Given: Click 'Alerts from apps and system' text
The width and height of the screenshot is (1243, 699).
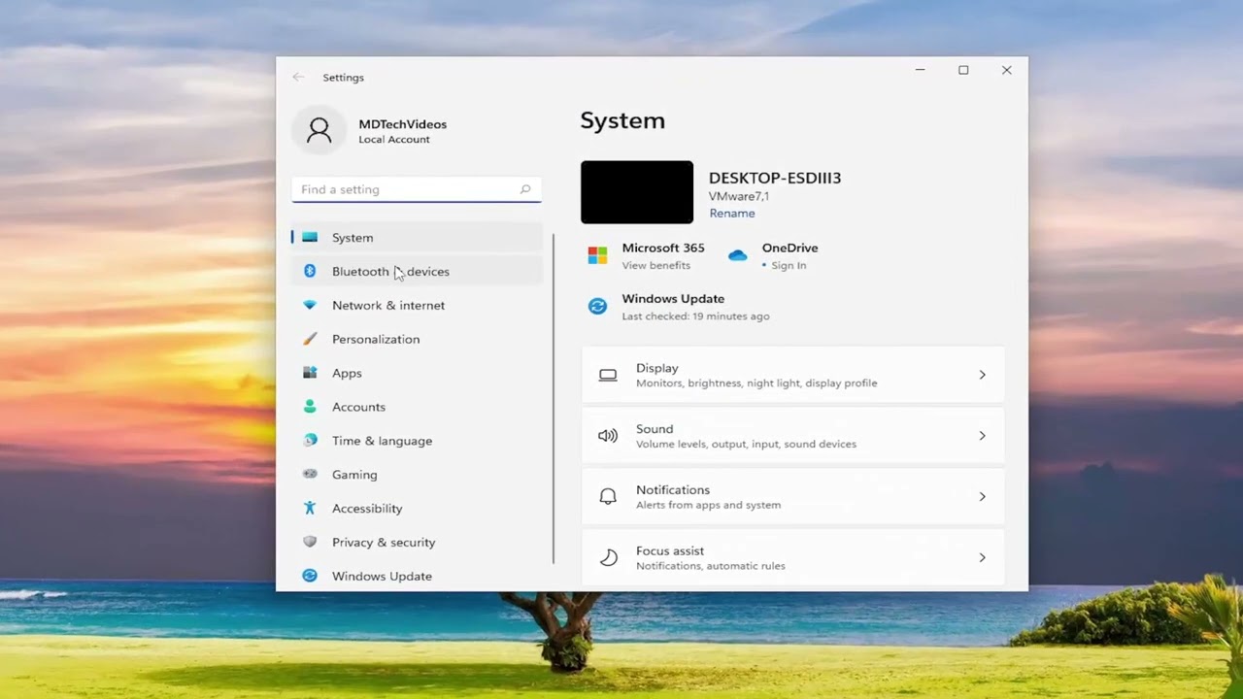Looking at the screenshot, I should (708, 505).
